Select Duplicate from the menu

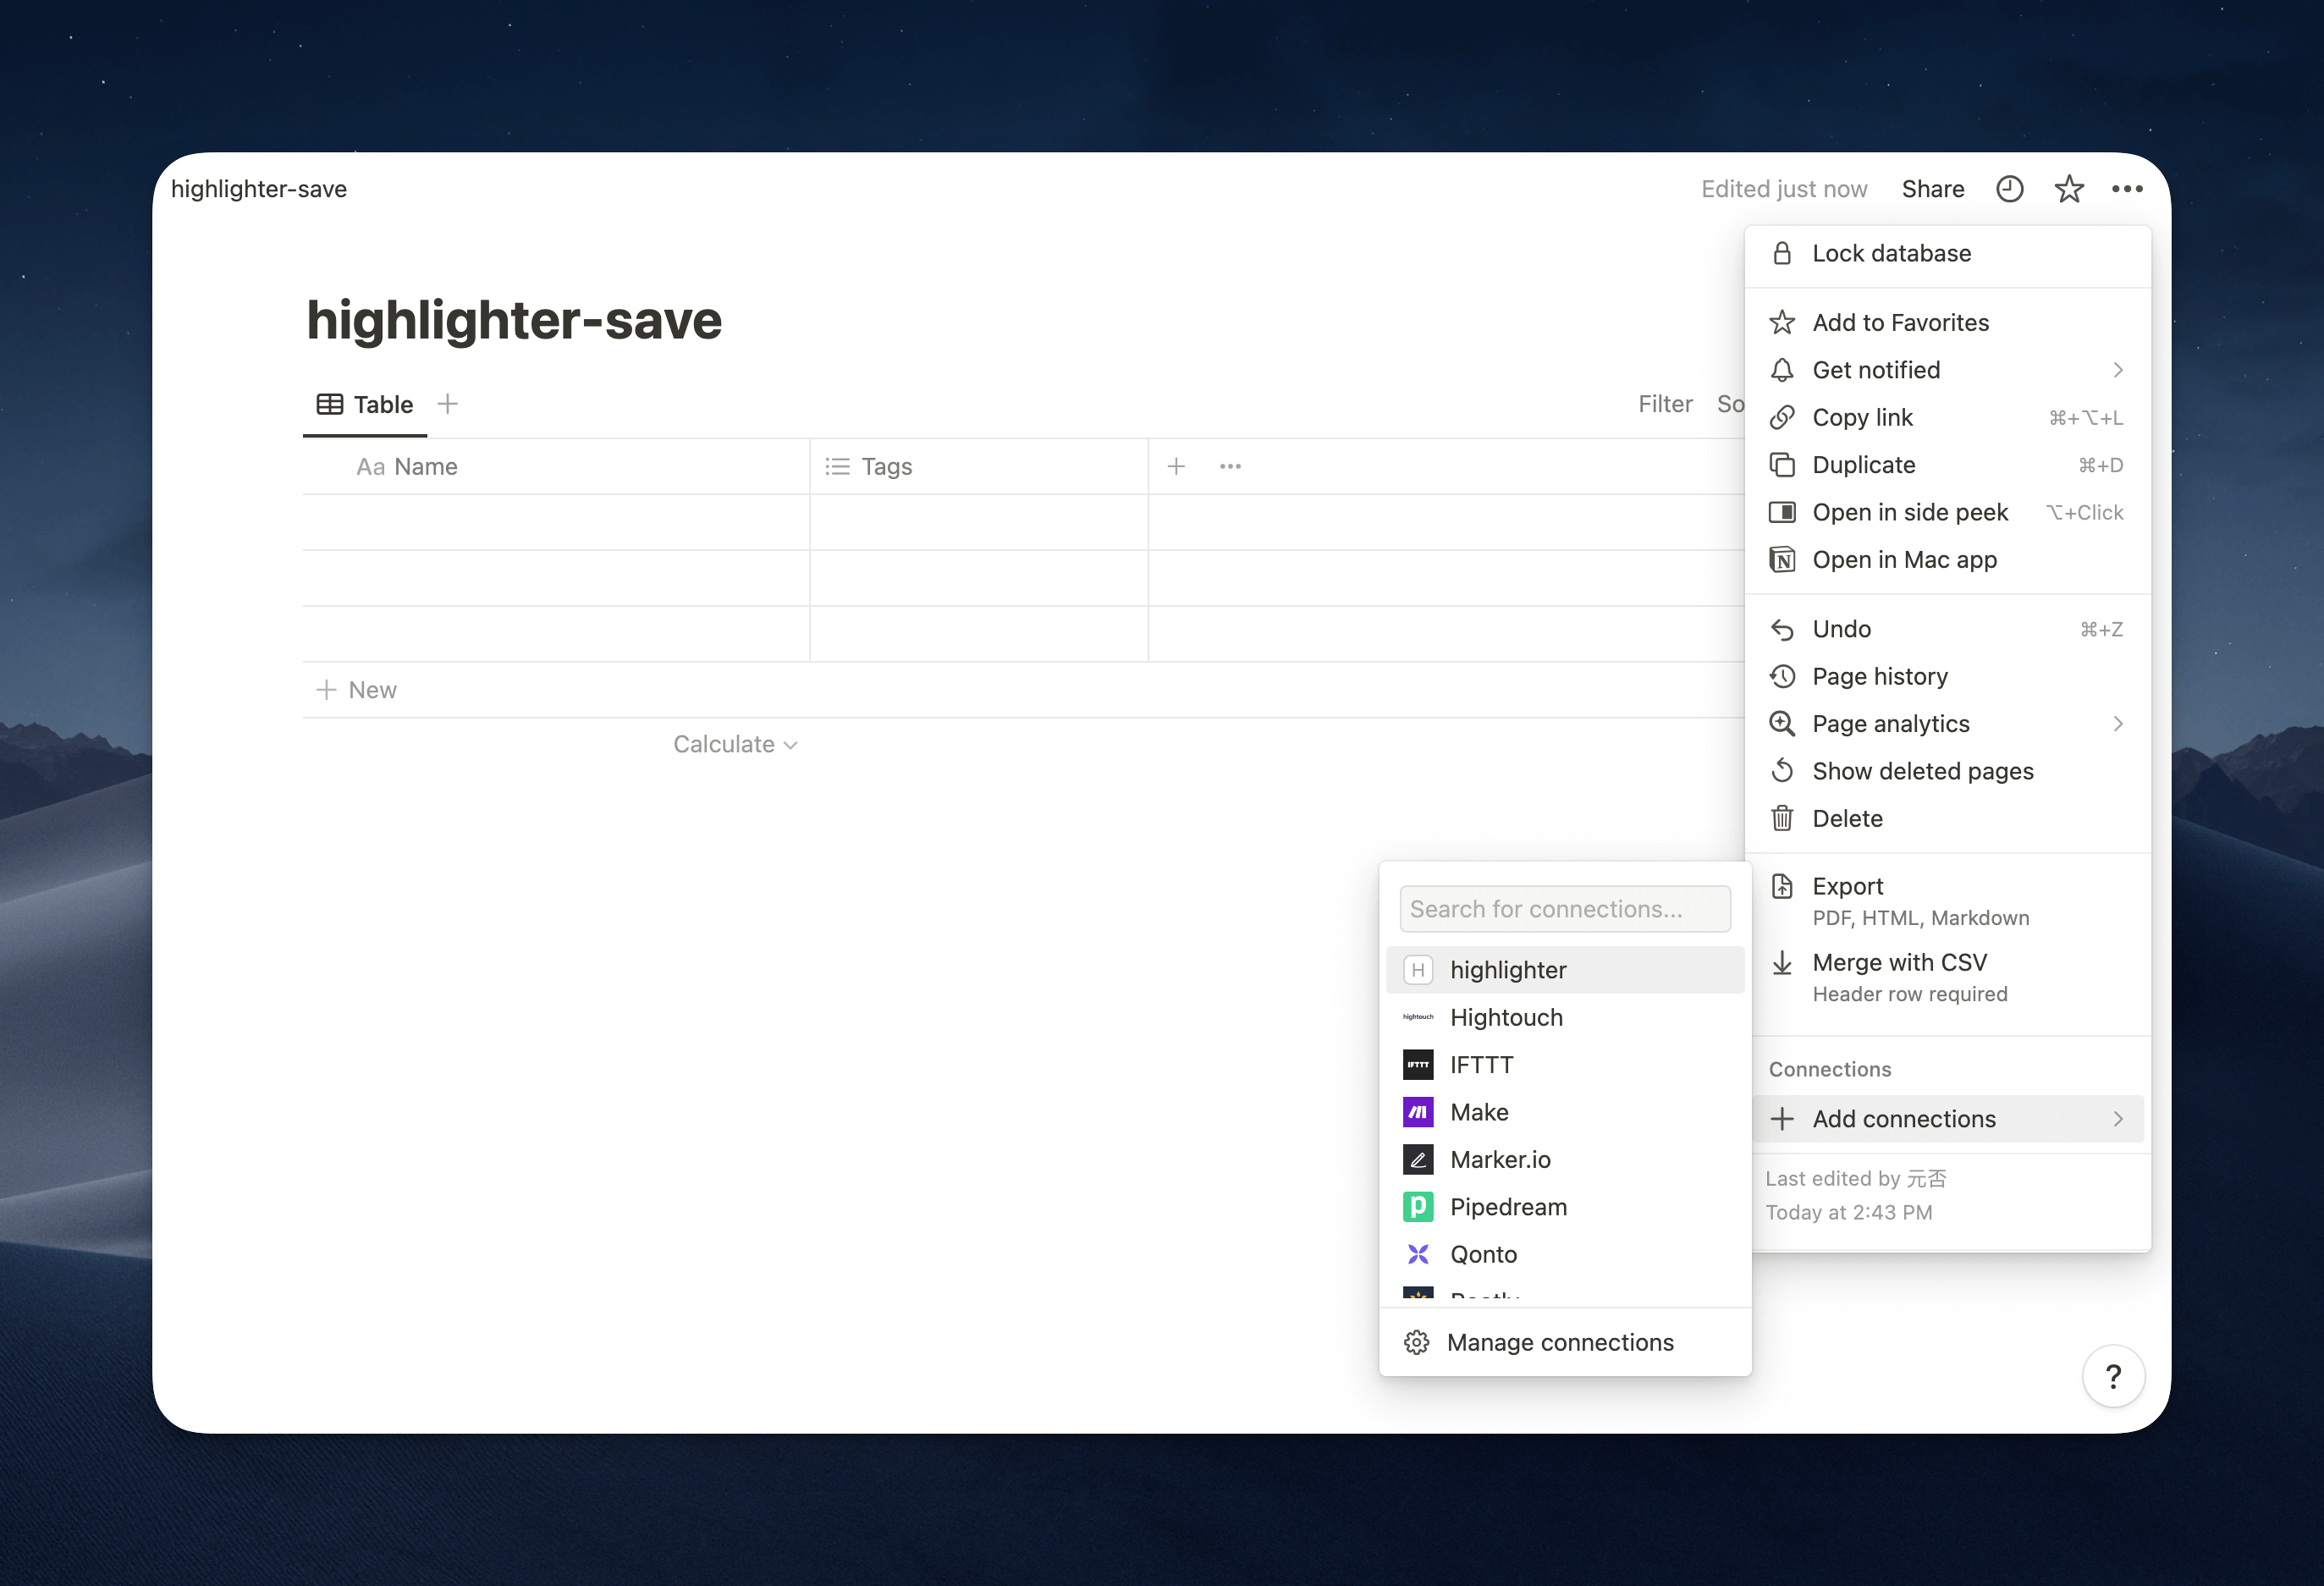1863,465
